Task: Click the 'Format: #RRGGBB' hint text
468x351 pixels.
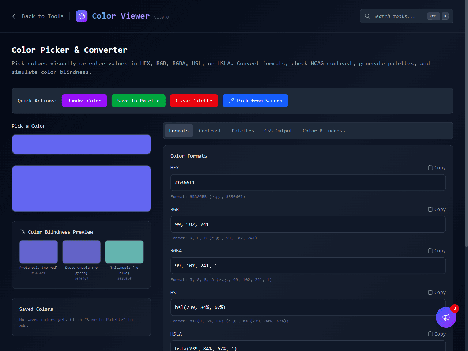Action: click(x=208, y=197)
